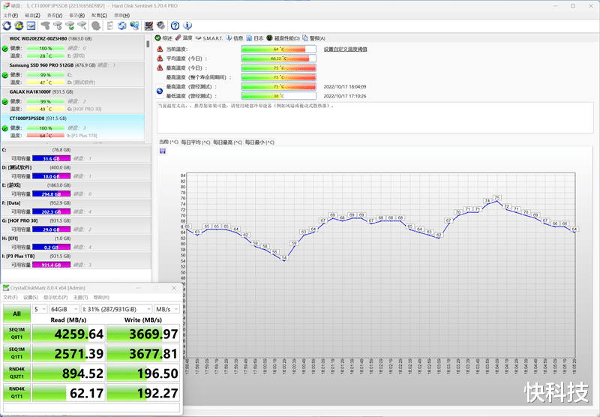
Task: Expand the MB/s unit dropdown
Action: pos(166,309)
